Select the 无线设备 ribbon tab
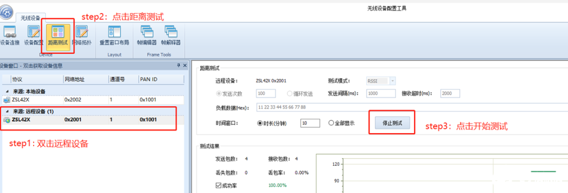This screenshot has height=193, width=568. 31,17
